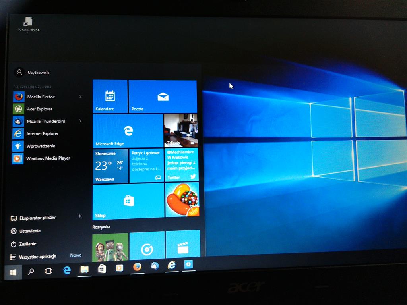Expand Mozilla Thunderbird jump list arrow

click(x=80, y=121)
